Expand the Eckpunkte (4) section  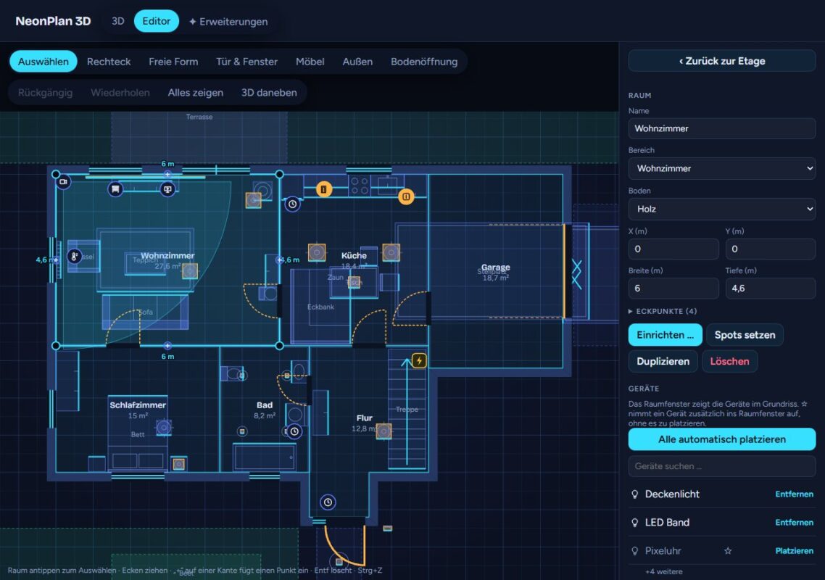(x=663, y=311)
